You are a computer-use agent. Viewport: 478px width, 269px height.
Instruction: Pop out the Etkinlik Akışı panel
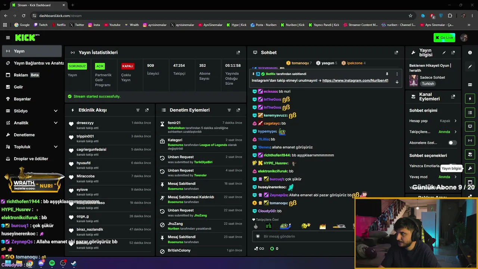pos(147,110)
